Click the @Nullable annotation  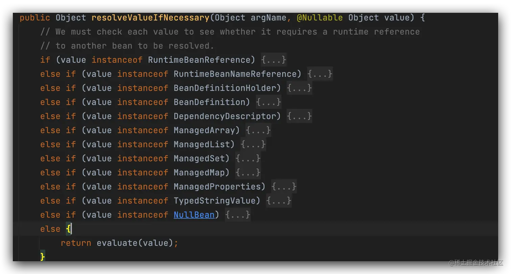coord(319,18)
